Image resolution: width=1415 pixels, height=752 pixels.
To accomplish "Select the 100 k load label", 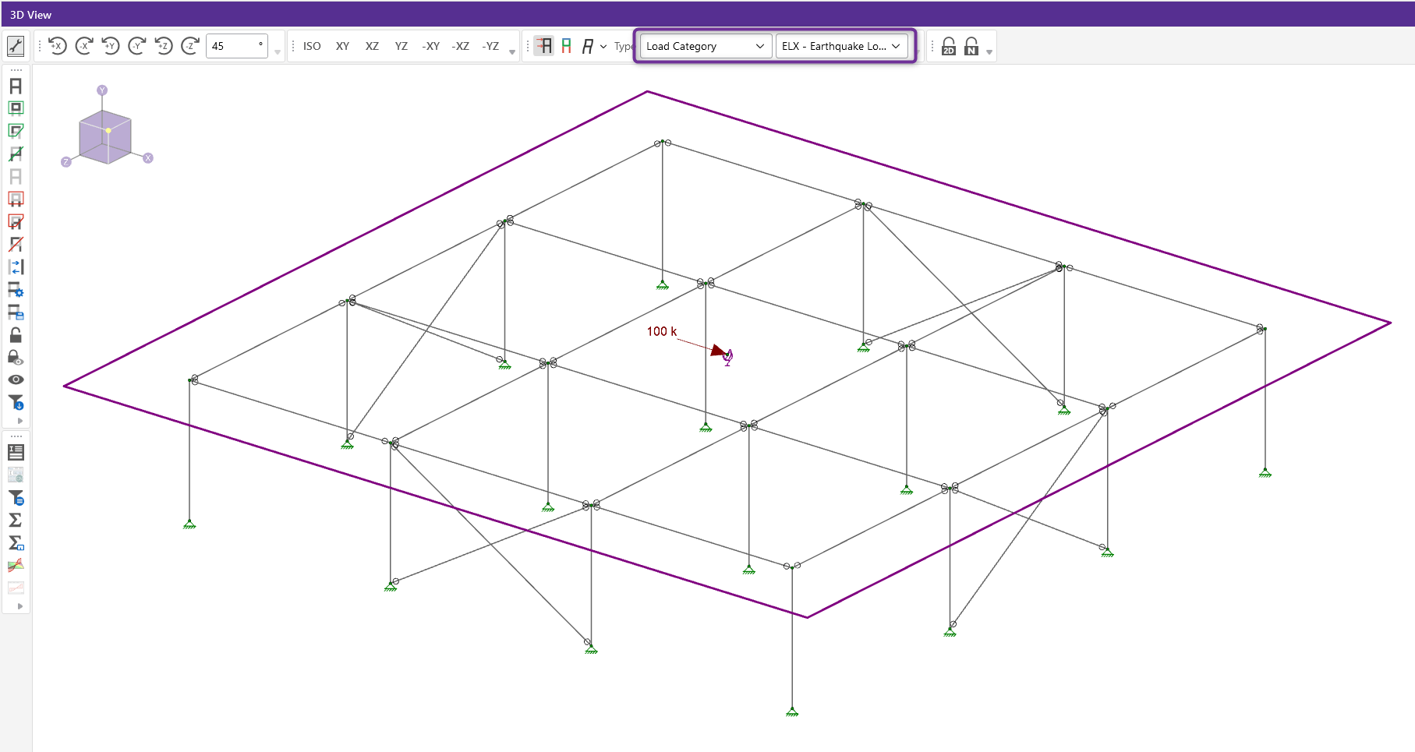I will point(662,331).
